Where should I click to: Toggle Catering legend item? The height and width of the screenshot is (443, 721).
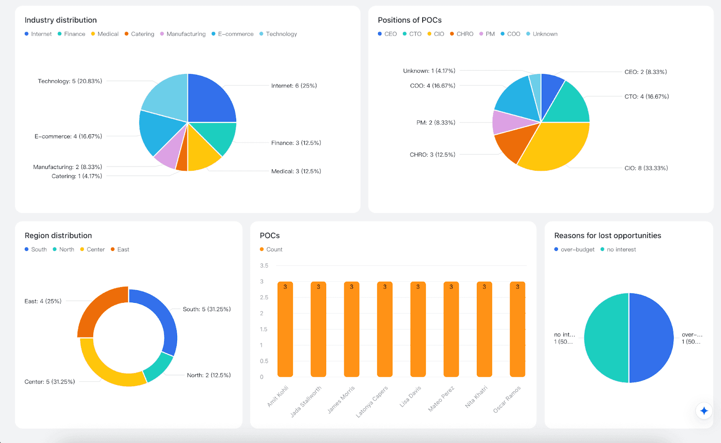tap(139, 34)
